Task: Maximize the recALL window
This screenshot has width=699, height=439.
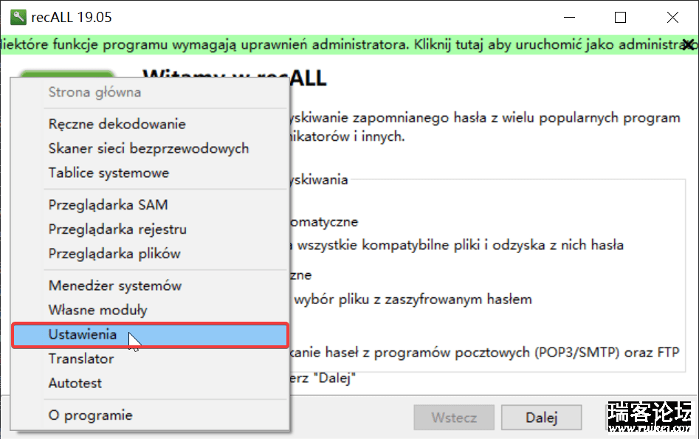Action: tap(620, 18)
